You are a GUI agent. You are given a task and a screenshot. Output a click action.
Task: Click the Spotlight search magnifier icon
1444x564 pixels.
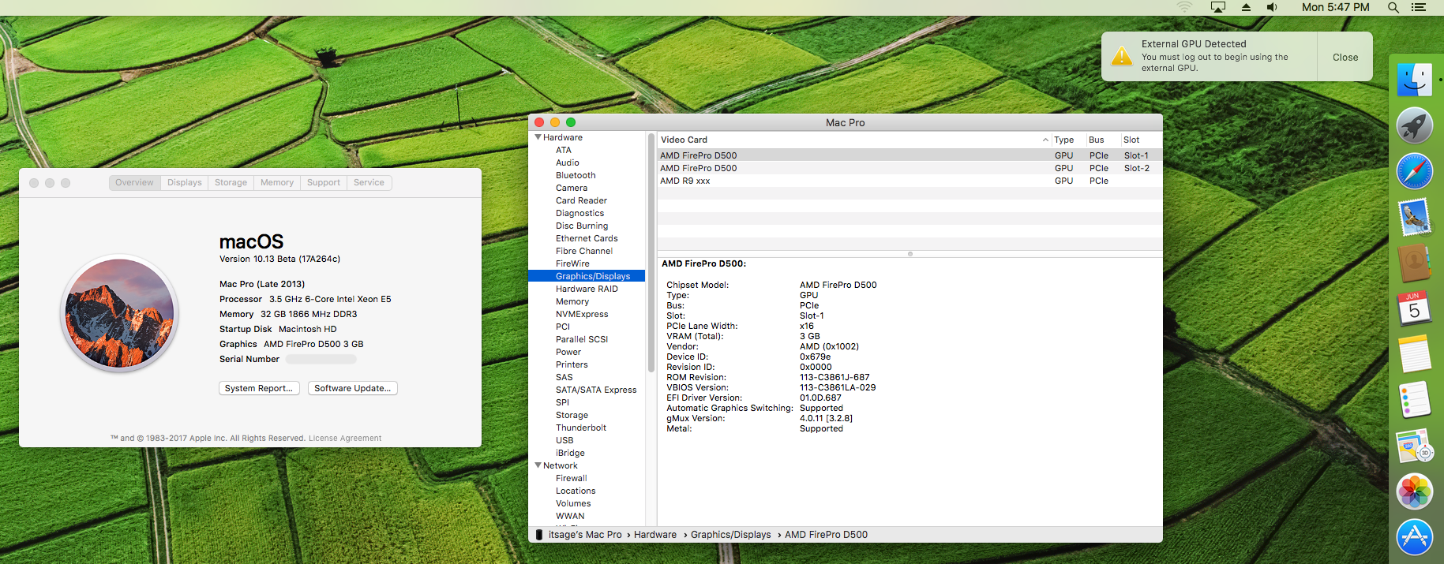point(1393,7)
